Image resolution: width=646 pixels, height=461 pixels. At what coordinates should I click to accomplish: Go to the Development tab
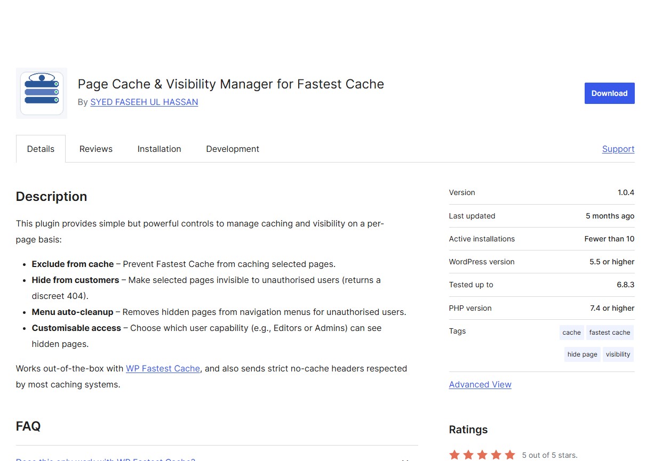[233, 149]
